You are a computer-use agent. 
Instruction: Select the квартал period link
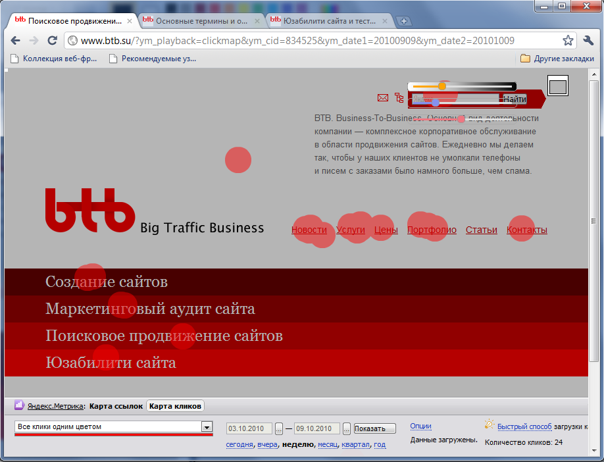point(355,444)
